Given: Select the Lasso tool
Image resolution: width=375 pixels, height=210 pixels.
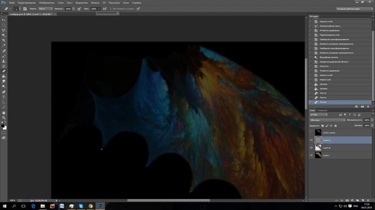Looking at the screenshot, I should tap(4, 30).
